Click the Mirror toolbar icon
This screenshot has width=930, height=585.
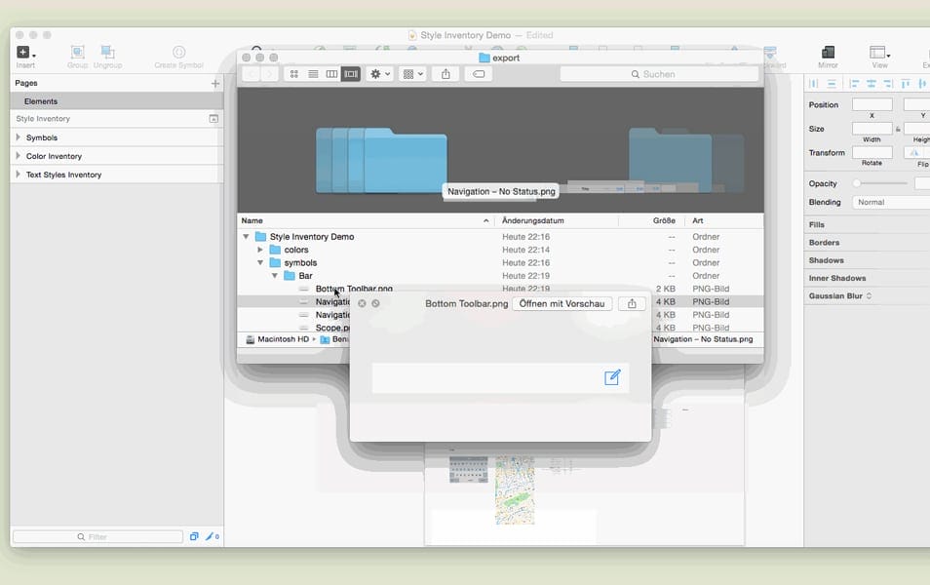[x=827, y=53]
